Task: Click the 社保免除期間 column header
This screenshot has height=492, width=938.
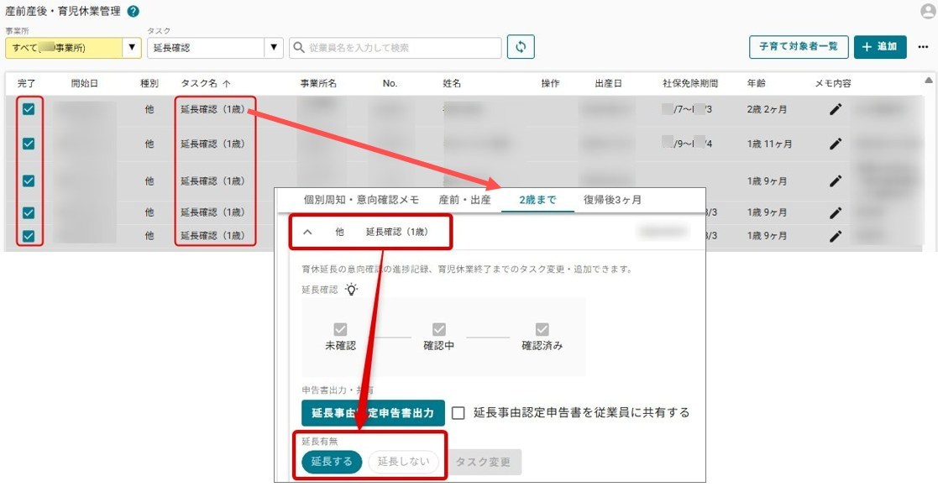Action: pos(690,84)
